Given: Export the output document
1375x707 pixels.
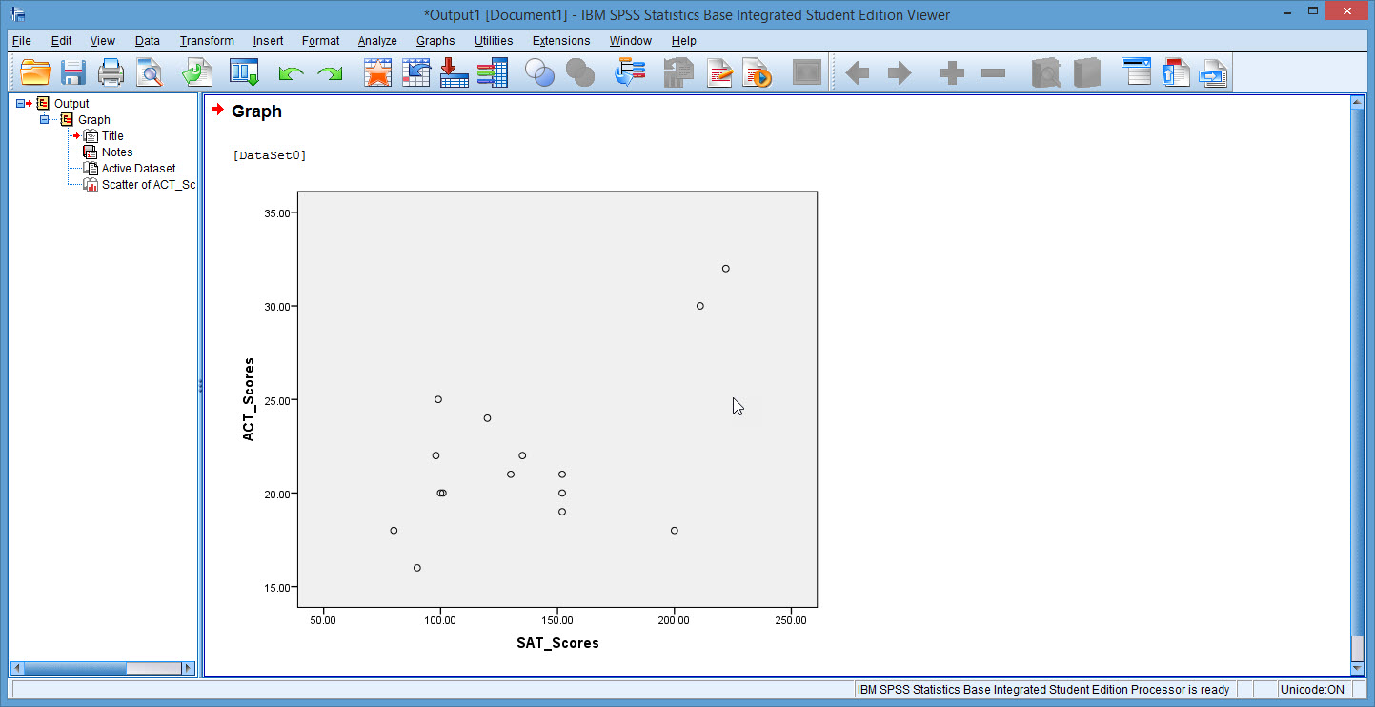Looking at the screenshot, I should [x=197, y=72].
